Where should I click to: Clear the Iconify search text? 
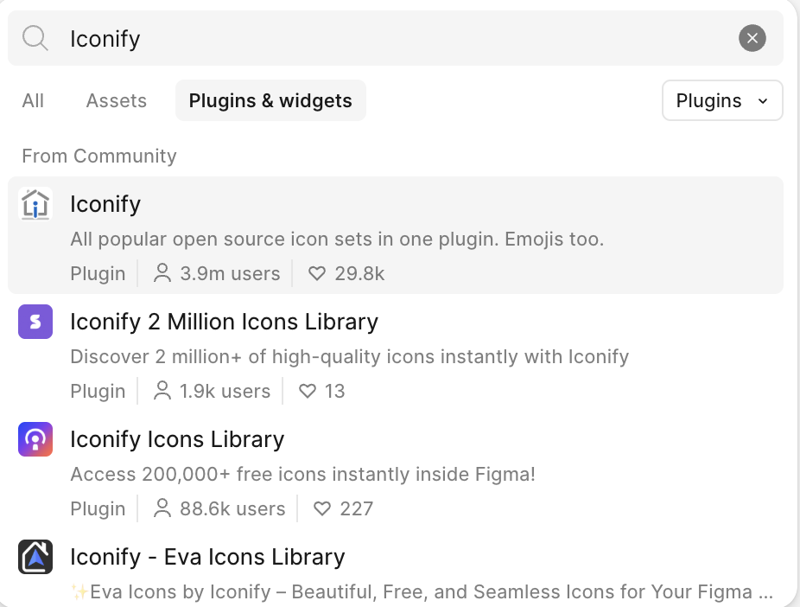click(752, 38)
